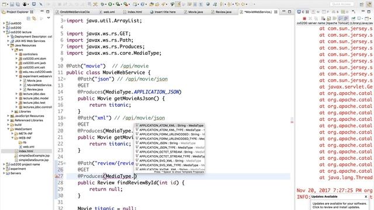The width and height of the screenshot is (374, 210).
Task: Collapse the import fold at line 3
Action: point(65,21)
